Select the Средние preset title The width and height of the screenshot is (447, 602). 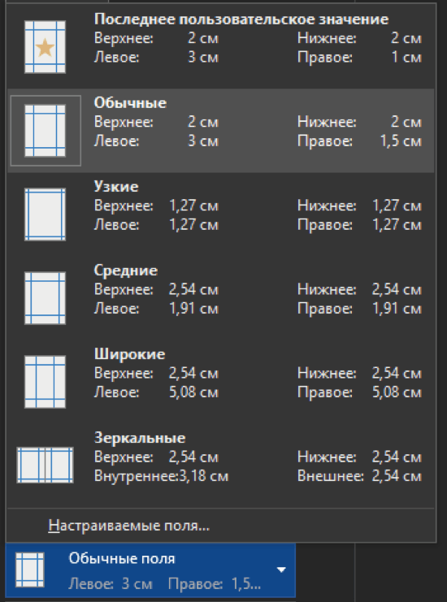coord(126,271)
